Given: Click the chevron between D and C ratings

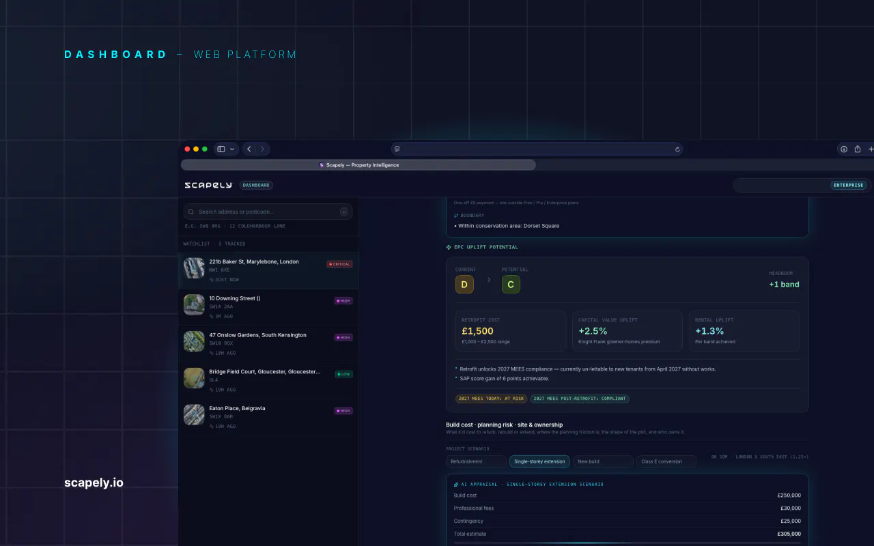Looking at the screenshot, I should tap(488, 280).
